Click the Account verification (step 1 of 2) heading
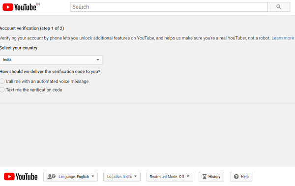 point(32,28)
